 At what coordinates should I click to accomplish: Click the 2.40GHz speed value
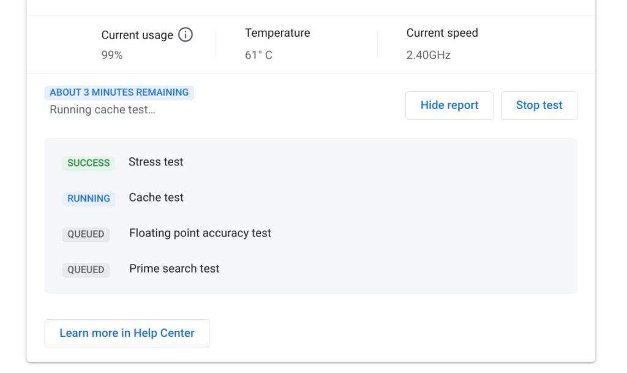tap(428, 55)
